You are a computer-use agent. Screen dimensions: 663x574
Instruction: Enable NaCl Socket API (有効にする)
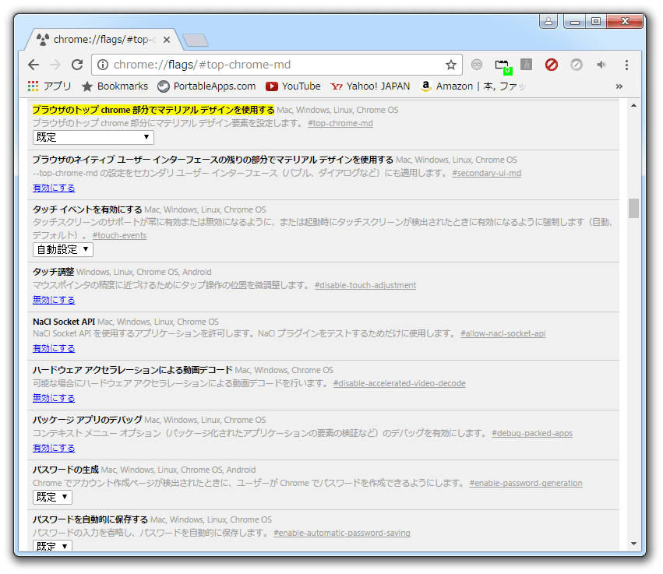pos(54,349)
